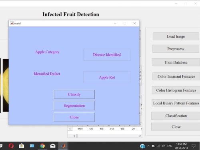The image size is (200, 150).
Task: Open the Mail app on taskbar
Action: 53,146
